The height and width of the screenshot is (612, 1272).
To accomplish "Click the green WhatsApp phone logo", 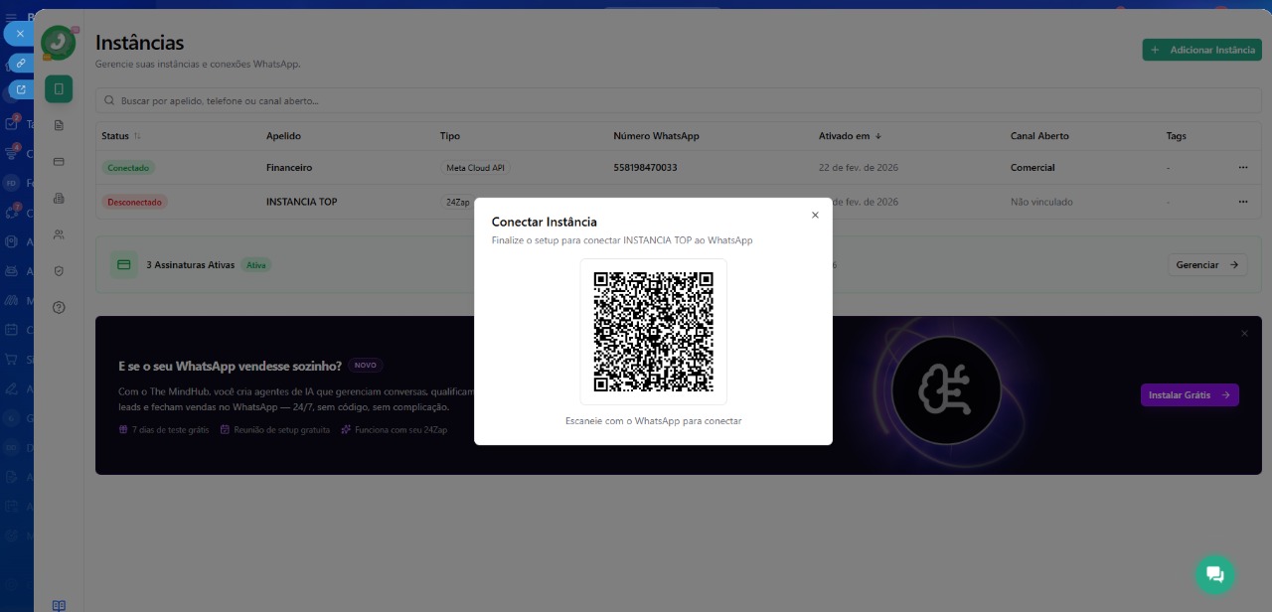I will coord(59,43).
